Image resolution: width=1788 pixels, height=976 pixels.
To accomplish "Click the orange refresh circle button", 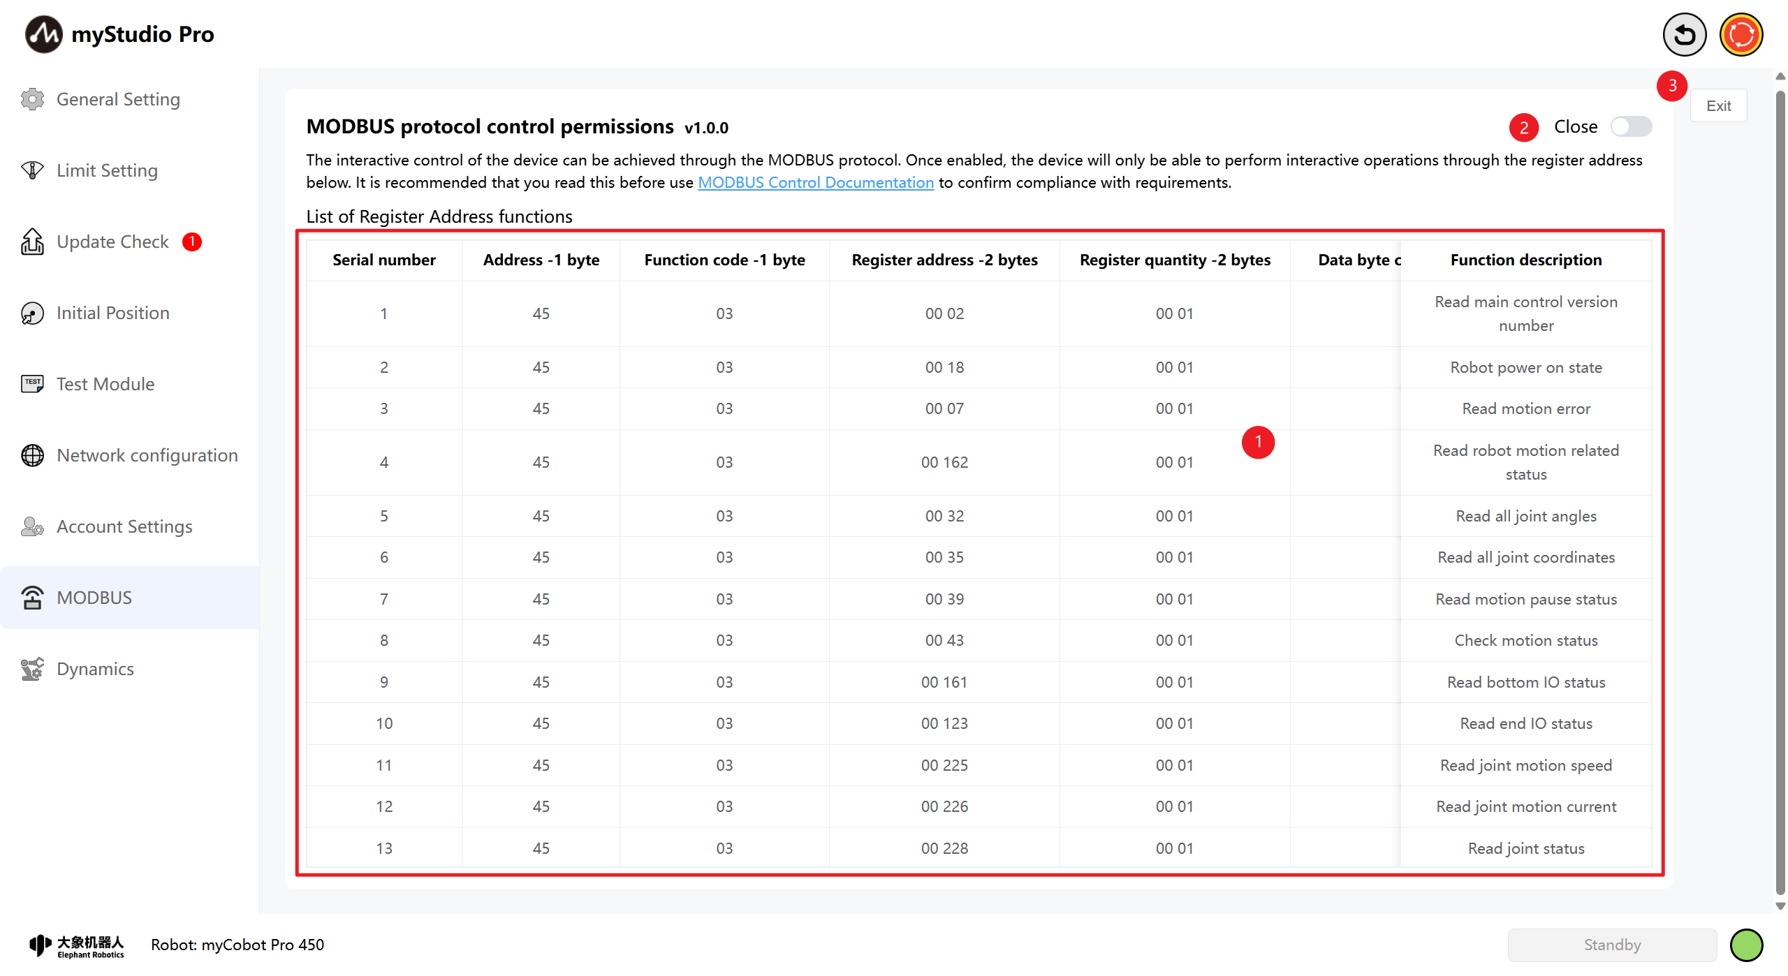I will [1741, 34].
